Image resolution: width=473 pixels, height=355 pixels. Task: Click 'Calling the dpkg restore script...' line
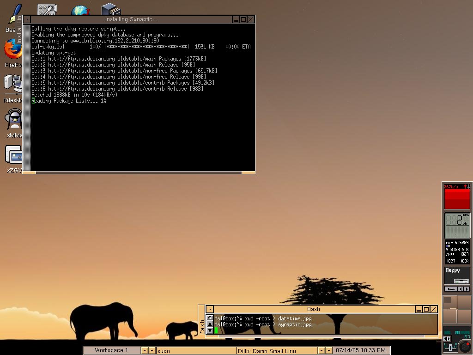coord(79,29)
